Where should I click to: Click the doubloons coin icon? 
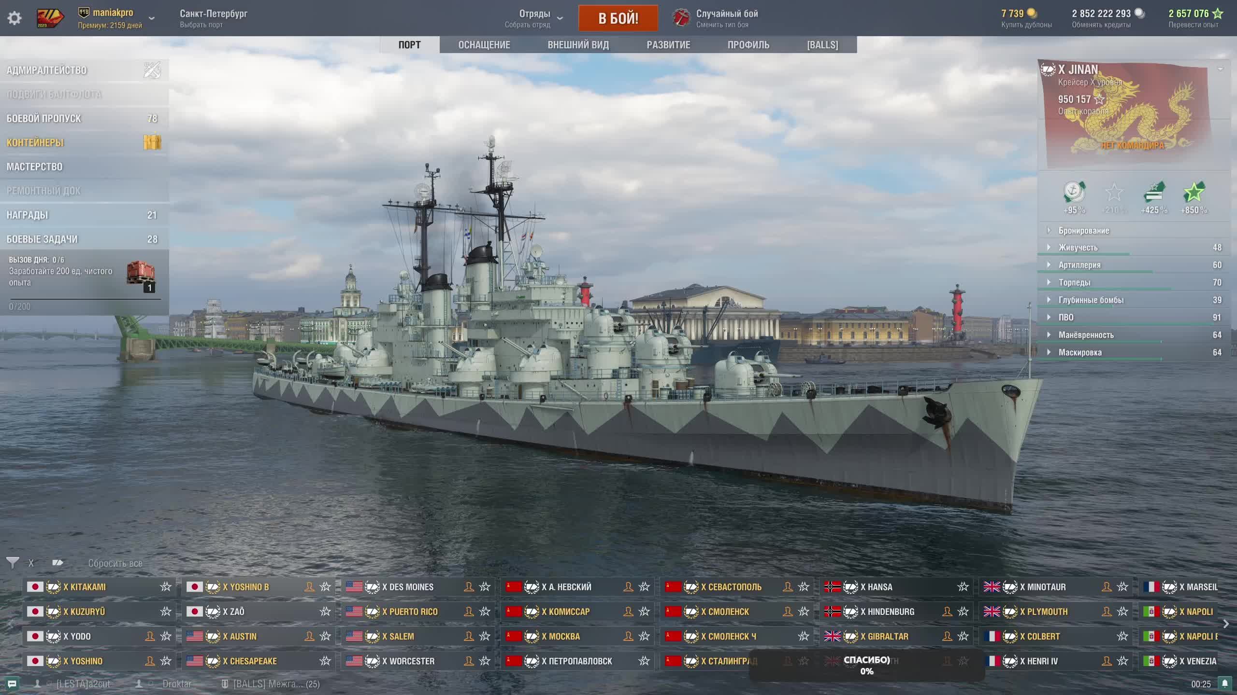click(1032, 13)
